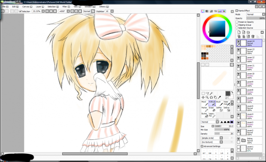
Task: Select the Brush tool
Action: (219, 103)
